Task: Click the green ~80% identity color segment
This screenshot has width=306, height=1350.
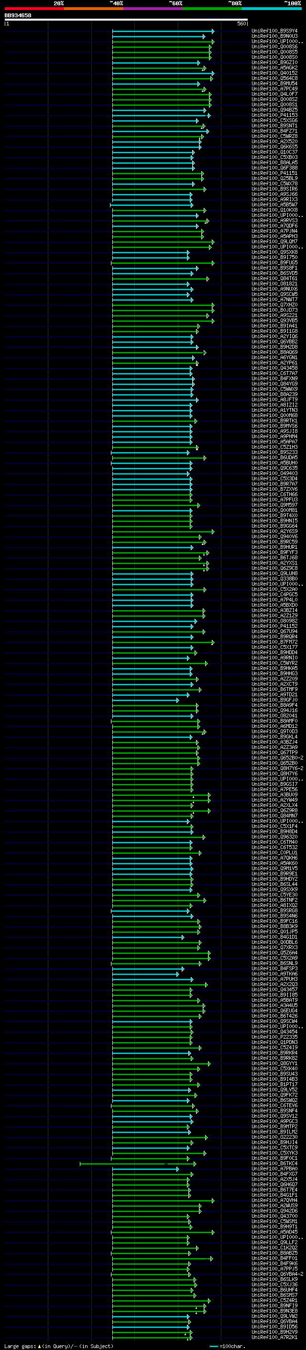Action: coord(212,9)
